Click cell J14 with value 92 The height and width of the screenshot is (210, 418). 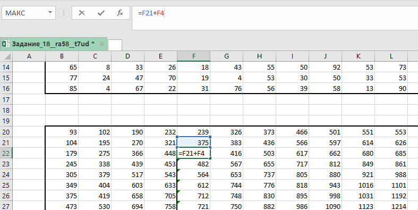(x=325, y=67)
